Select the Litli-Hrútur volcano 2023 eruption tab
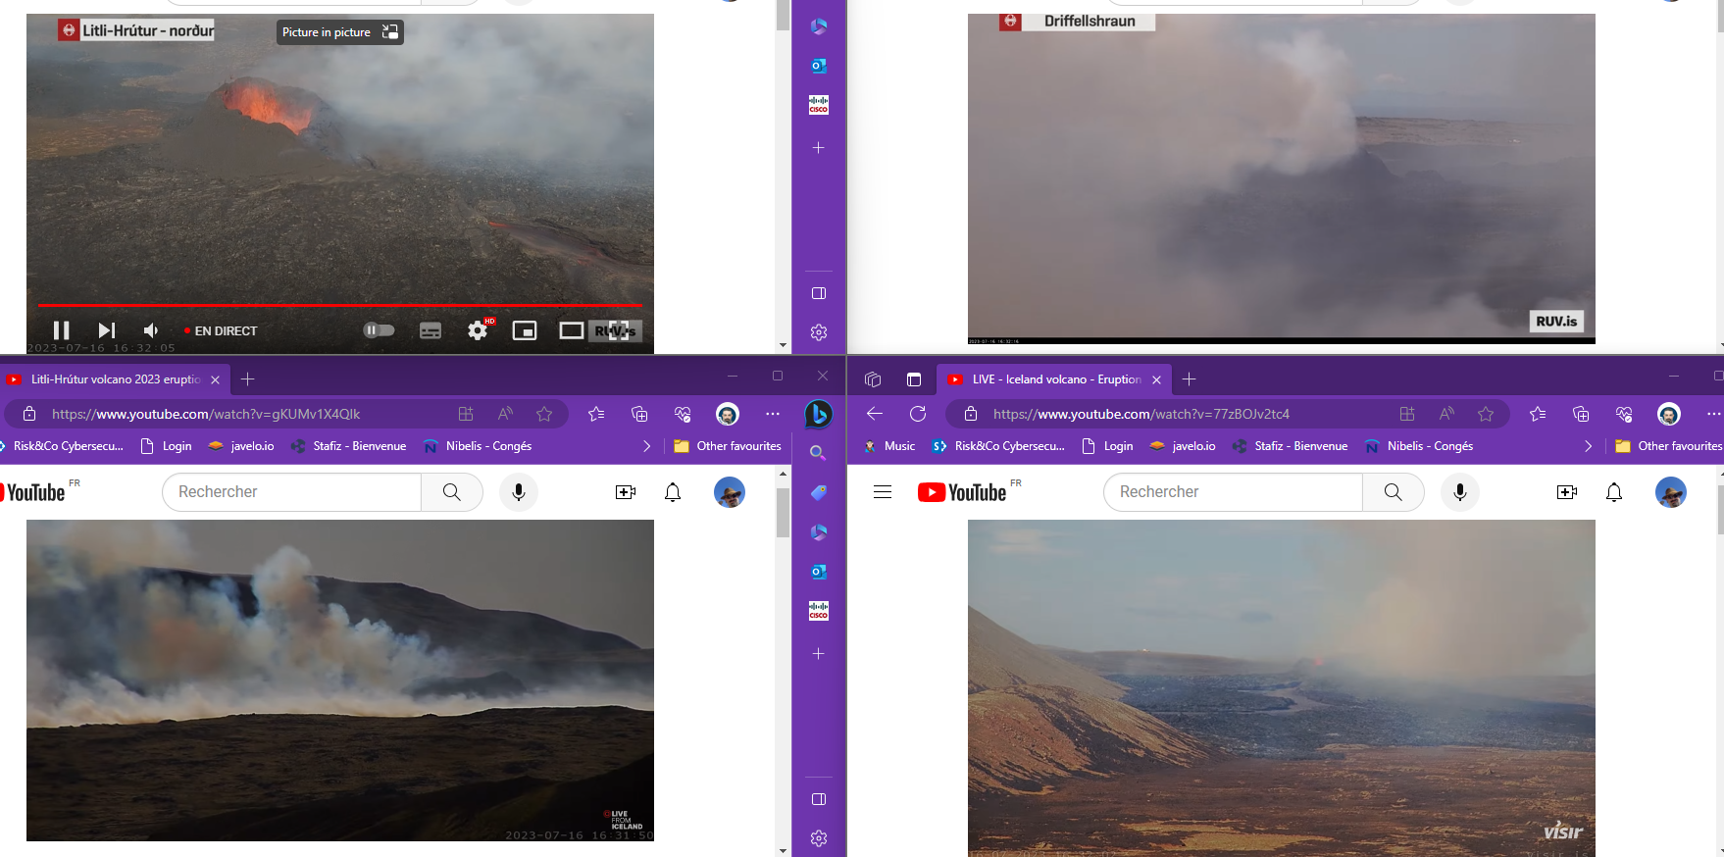1724x857 pixels. tap(113, 379)
